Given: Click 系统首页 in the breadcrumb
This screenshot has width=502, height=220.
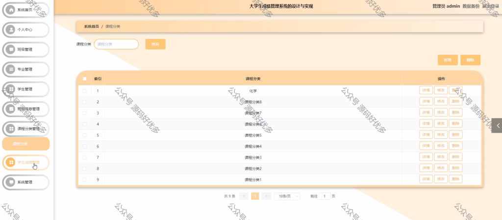Looking at the screenshot, I should (92, 26).
